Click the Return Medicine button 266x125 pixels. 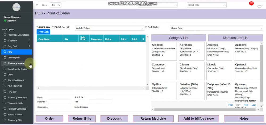pos(153,119)
